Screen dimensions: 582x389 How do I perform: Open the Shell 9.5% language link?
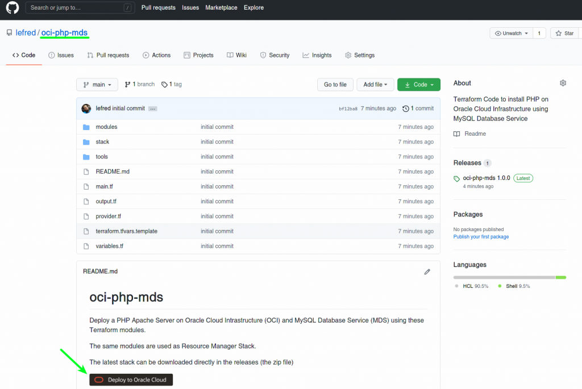click(x=514, y=286)
